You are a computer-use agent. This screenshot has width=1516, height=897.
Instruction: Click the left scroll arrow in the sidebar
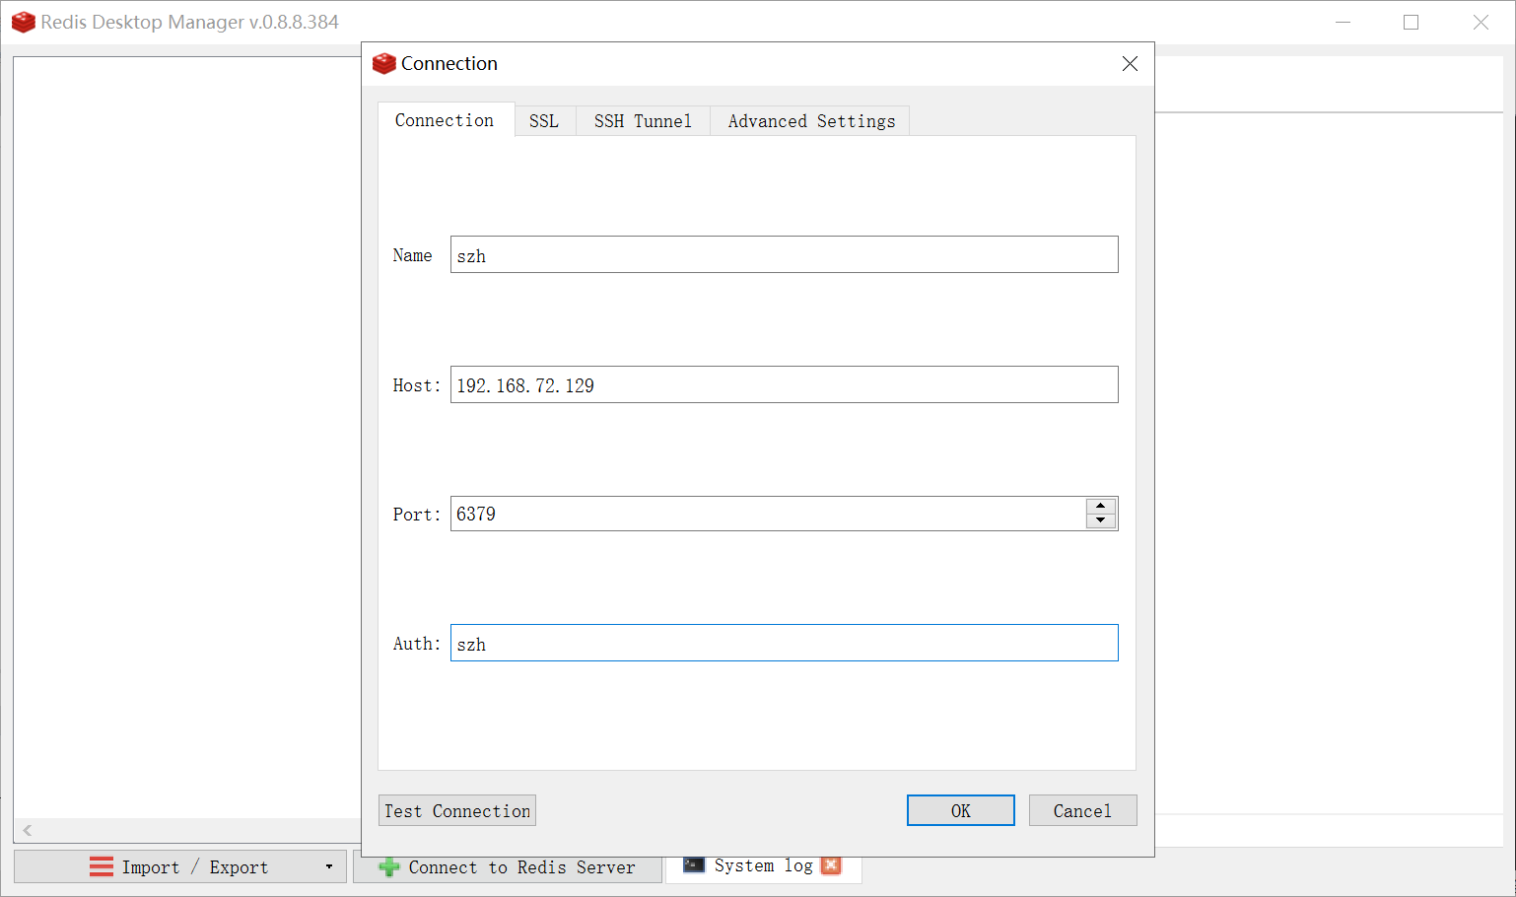tap(28, 830)
